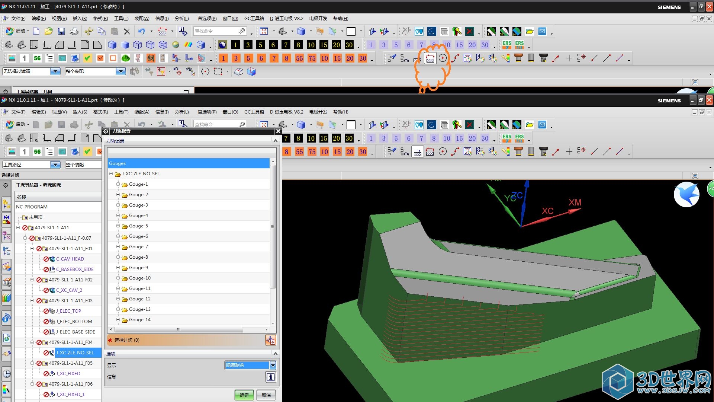The image size is (714, 402).
Task: Click the blue mail envelope icon in top window
Action: click(542, 31)
